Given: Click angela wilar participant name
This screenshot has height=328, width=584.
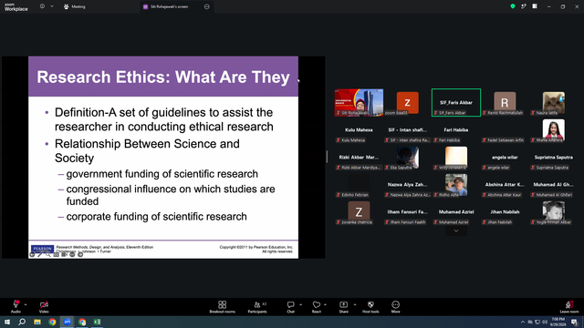Looking at the screenshot, I should point(505,158).
